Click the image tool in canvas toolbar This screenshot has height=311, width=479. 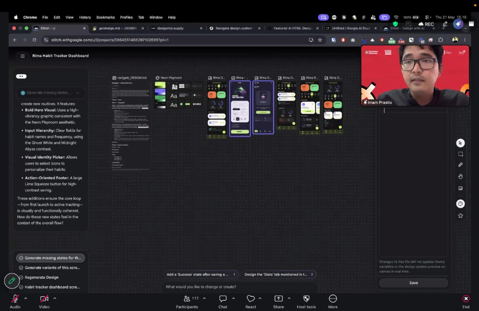460,189
